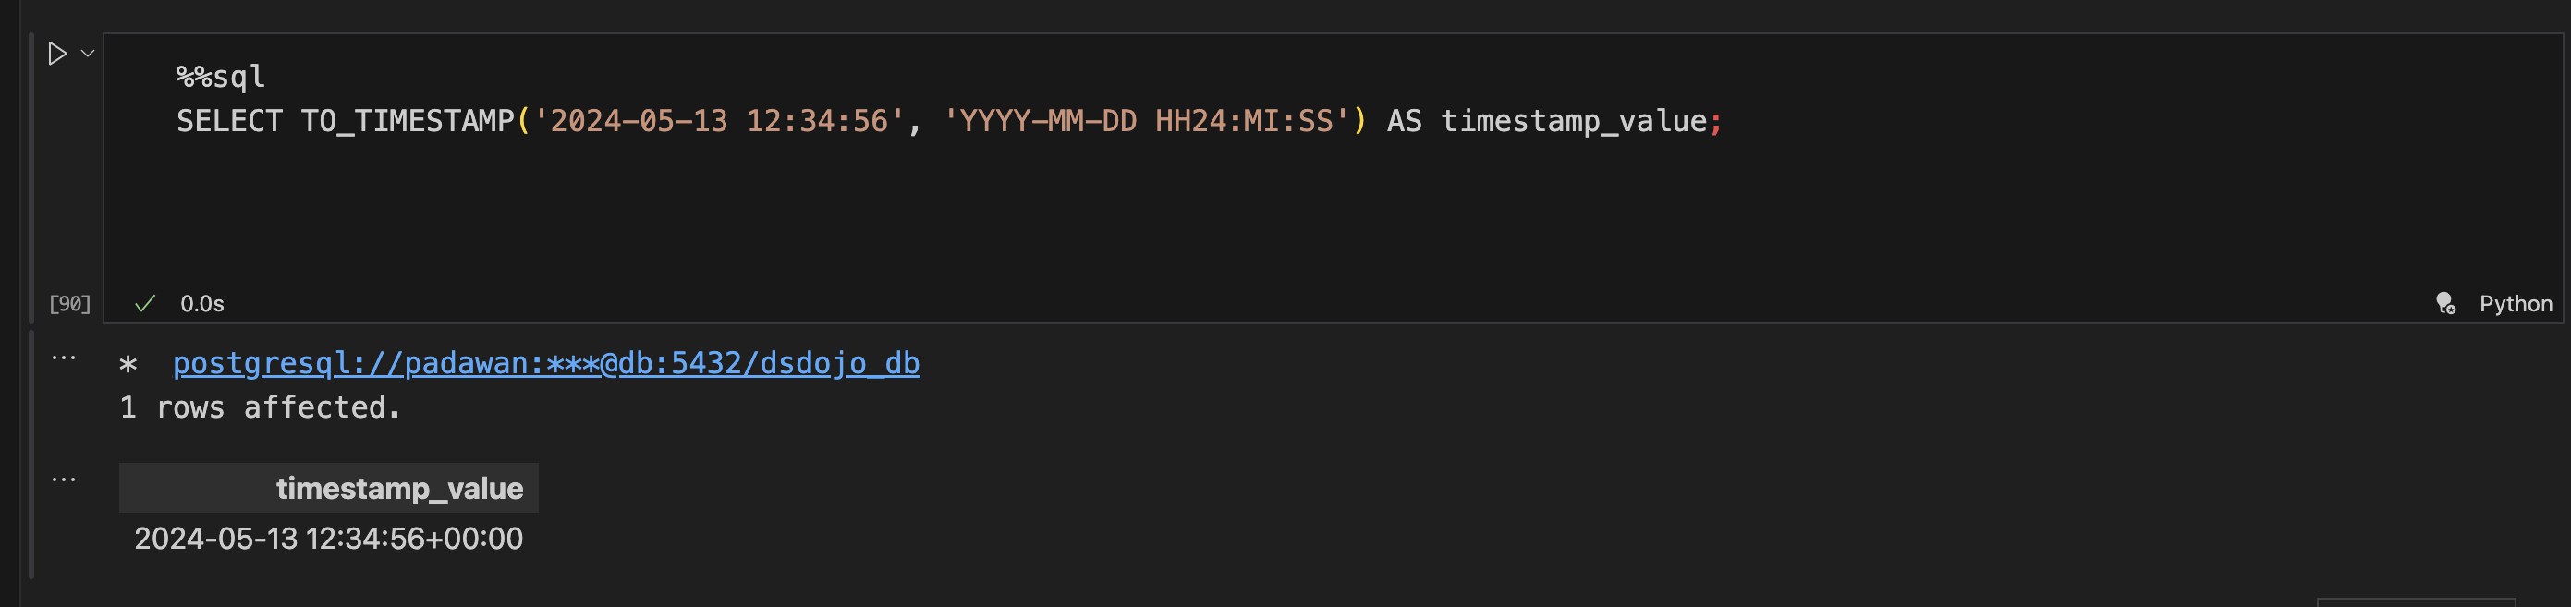Click the '1 rows affected.' output text

pyautogui.click(x=261, y=407)
